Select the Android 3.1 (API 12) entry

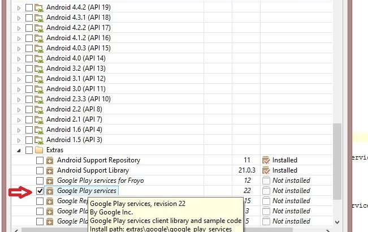tap(76, 79)
